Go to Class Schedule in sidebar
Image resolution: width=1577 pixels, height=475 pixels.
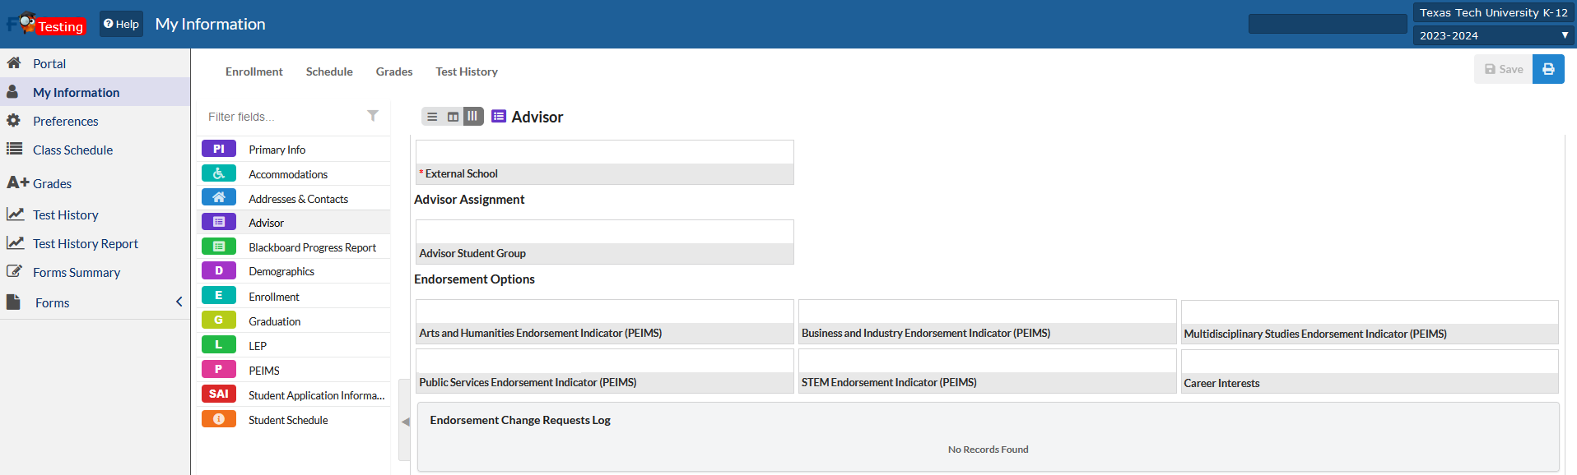coord(72,150)
